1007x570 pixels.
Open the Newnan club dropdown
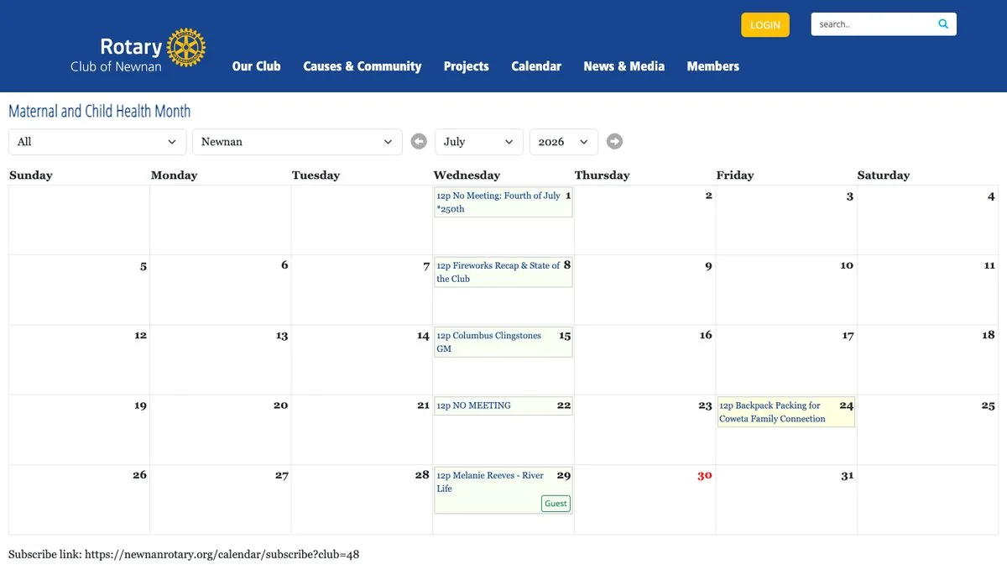297,142
